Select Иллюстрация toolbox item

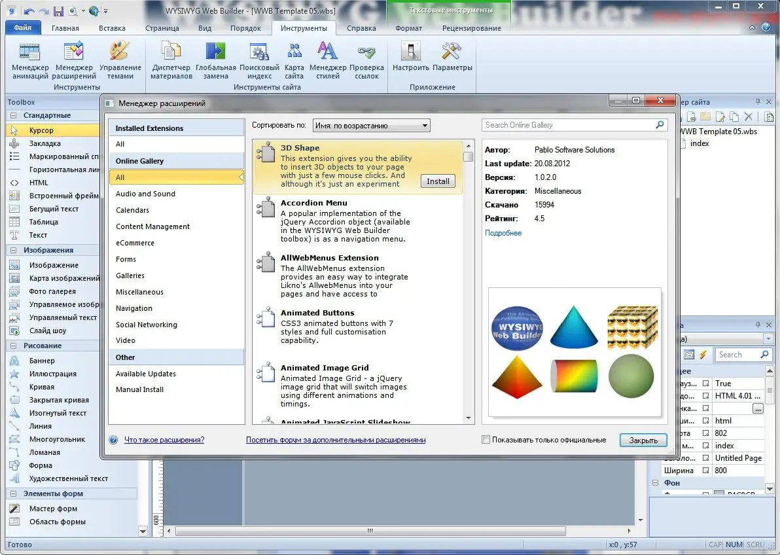pyautogui.click(x=53, y=374)
